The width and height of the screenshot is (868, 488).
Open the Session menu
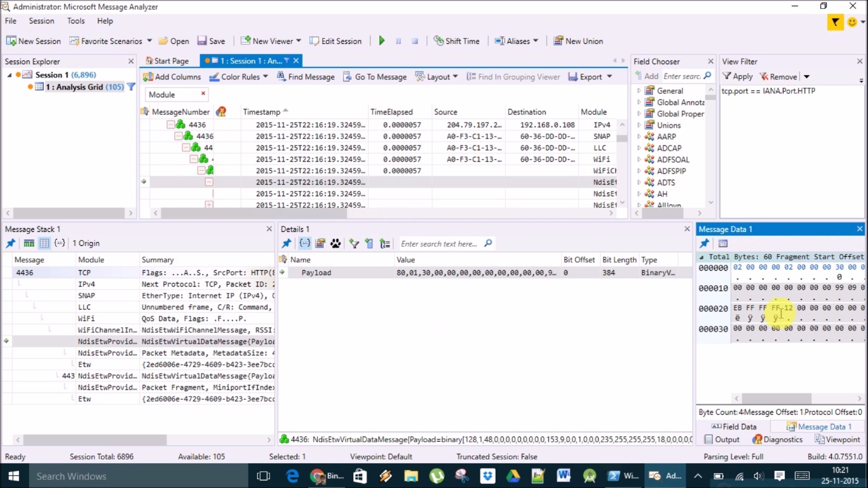click(x=42, y=21)
